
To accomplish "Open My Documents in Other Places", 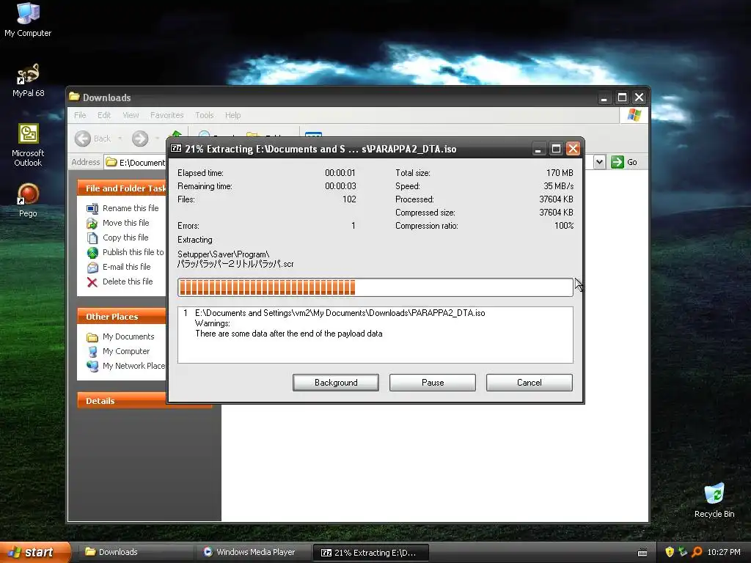I will pos(128,336).
